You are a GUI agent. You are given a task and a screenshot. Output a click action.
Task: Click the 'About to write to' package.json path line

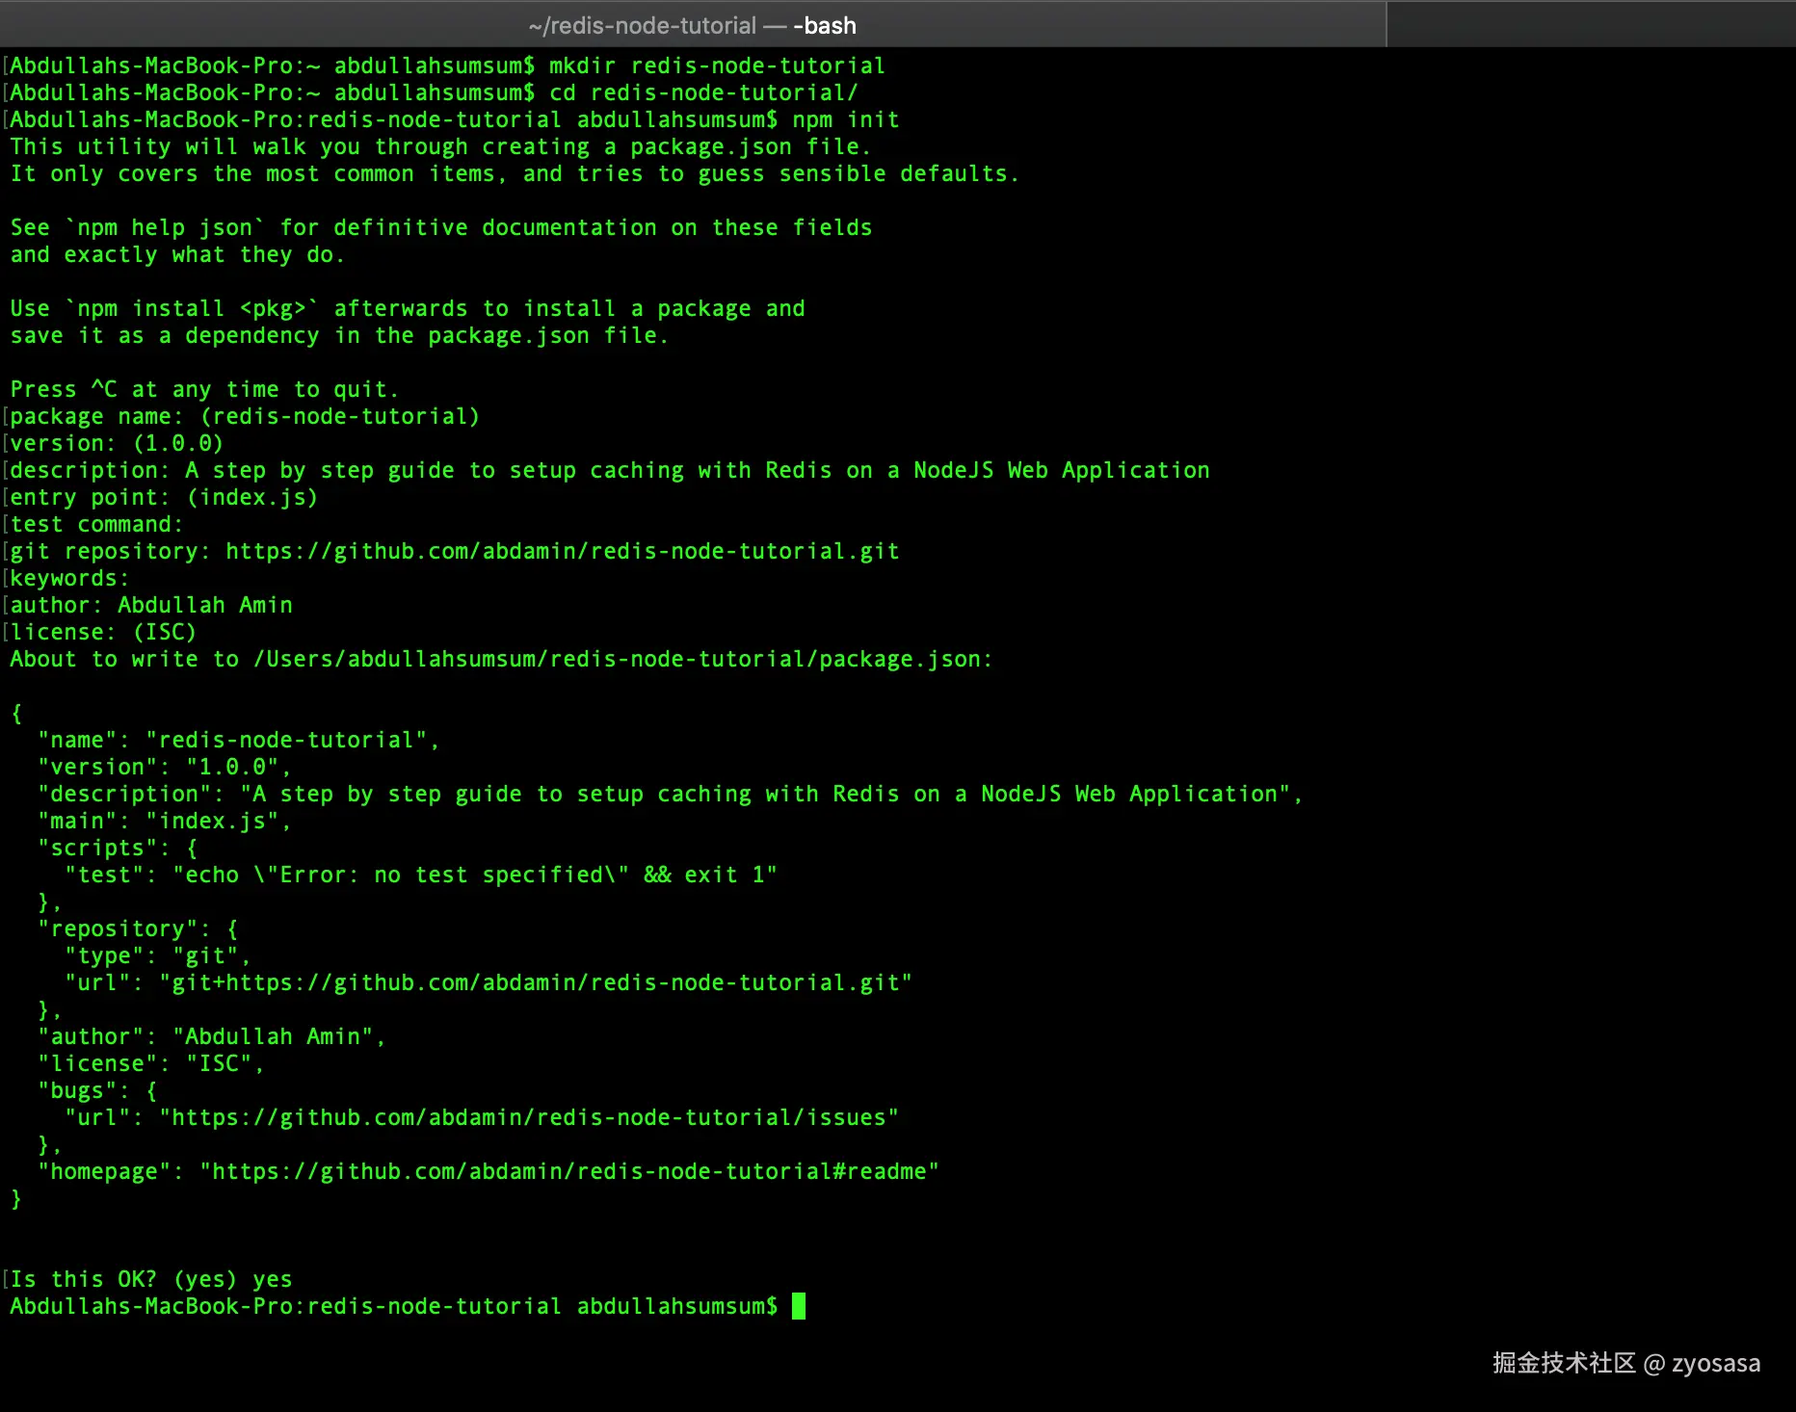point(501,659)
